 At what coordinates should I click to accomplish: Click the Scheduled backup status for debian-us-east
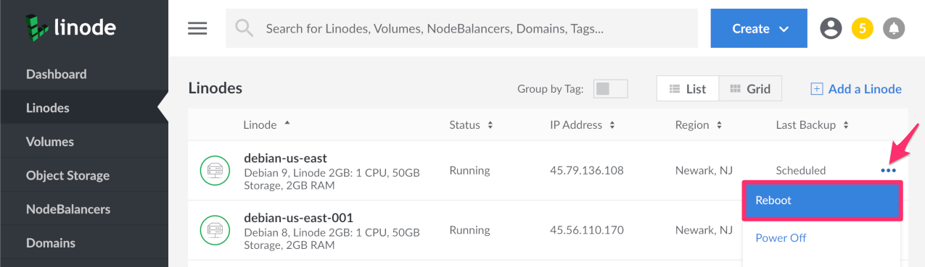tap(800, 171)
